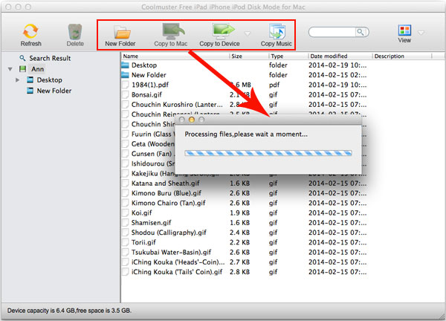Screen dimensions: 446x321
Task: Tick checkbox for Katana and Sheath.gif
Action: coord(125,183)
